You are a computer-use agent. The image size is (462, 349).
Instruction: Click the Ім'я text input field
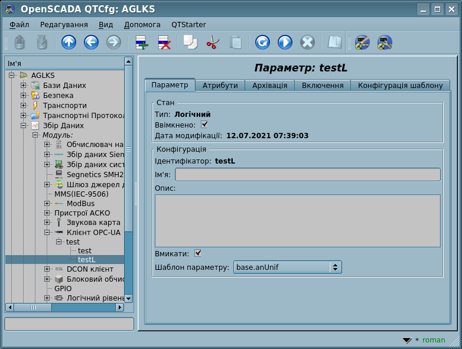pos(307,174)
